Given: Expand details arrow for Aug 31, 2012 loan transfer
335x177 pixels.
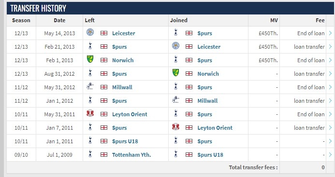Looking at the screenshot, I should click(330, 74).
